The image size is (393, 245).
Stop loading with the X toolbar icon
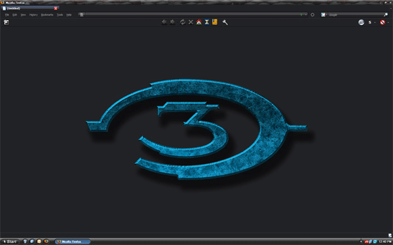[x=191, y=22]
